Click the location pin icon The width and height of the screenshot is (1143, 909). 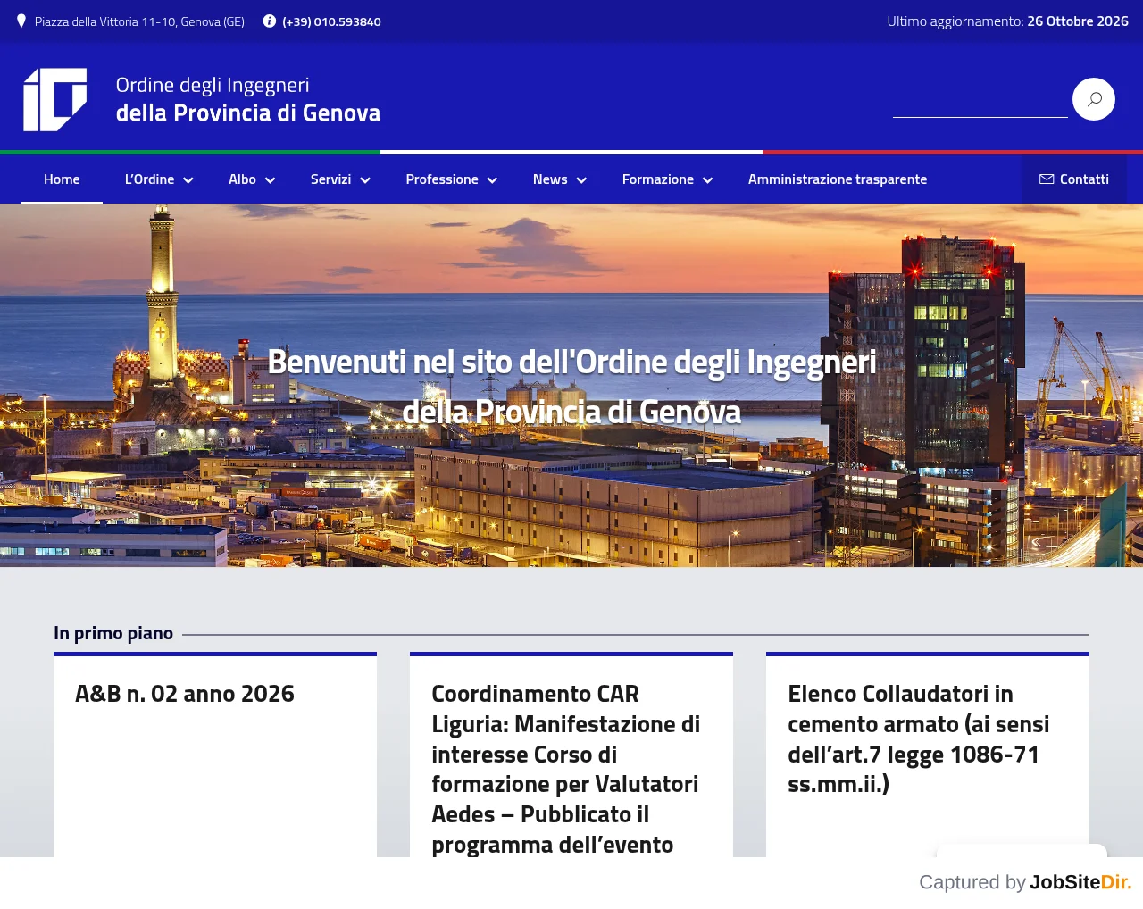pyautogui.click(x=21, y=21)
